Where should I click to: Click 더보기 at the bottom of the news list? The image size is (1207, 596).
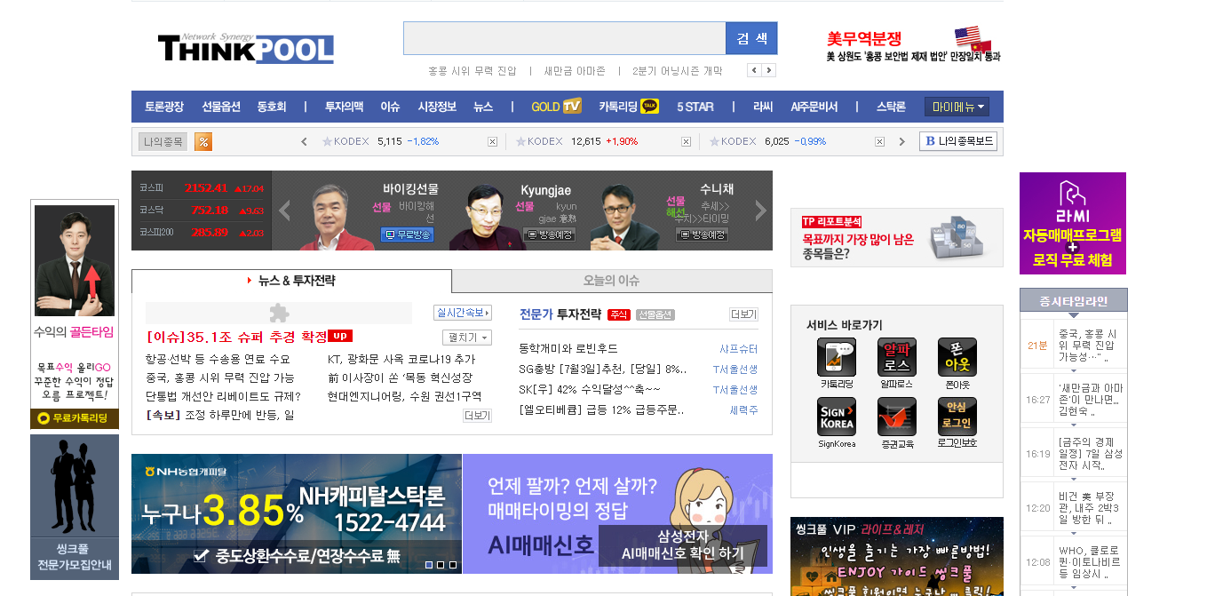pyautogui.click(x=477, y=416)
